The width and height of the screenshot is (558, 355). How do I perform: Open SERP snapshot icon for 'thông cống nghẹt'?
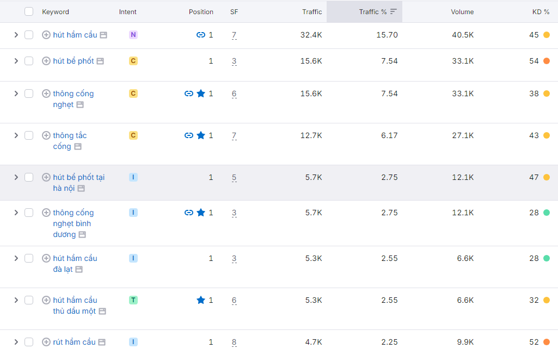click(80, 104)
